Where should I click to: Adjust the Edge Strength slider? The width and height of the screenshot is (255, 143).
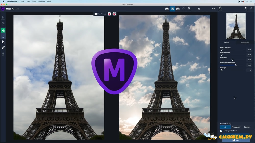(x=233, y=55)
